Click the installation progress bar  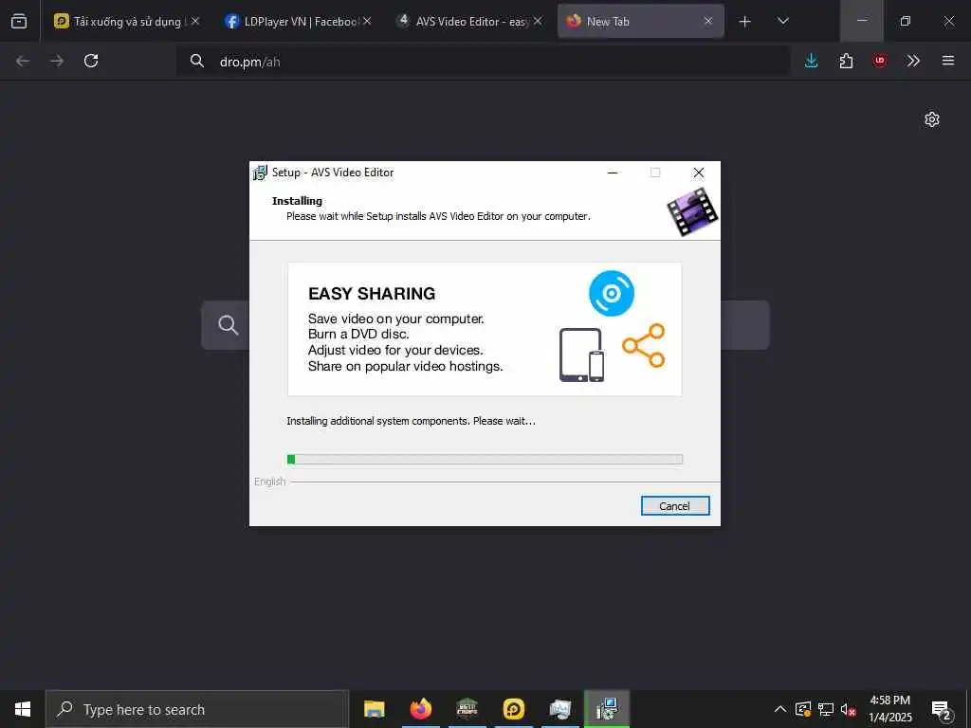point(485,459)
